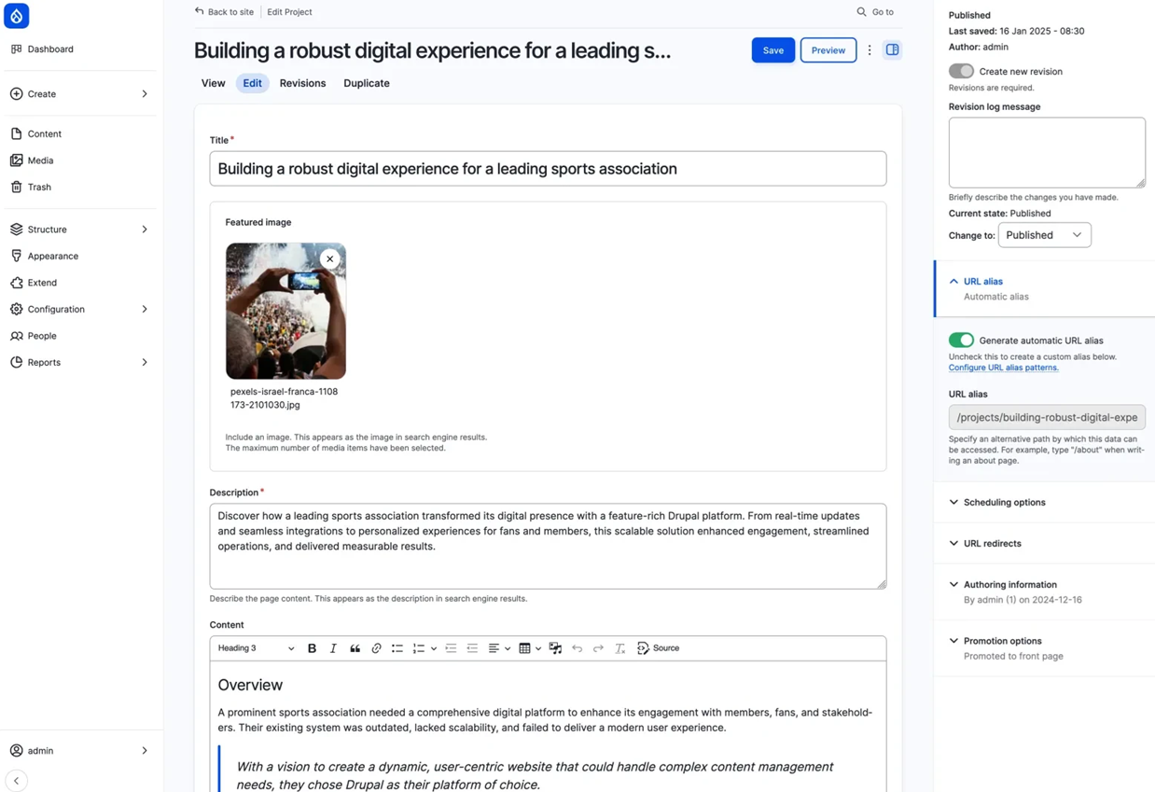Expand the Create menu in sidebar
Image resolution: width=1155 pixels, height=792 pixels.
click(80, 94)
